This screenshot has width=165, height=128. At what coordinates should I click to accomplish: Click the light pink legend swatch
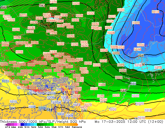[x=19, y=125]
